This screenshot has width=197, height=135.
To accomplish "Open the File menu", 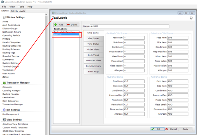I will 4,7.
